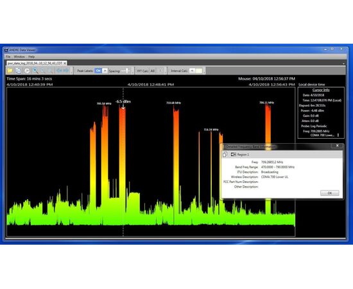Click the grayed zoom reset magnifier icon
The width and height of the screenshot is (353, 289).
pyautogui.click(x=51, y=71)
